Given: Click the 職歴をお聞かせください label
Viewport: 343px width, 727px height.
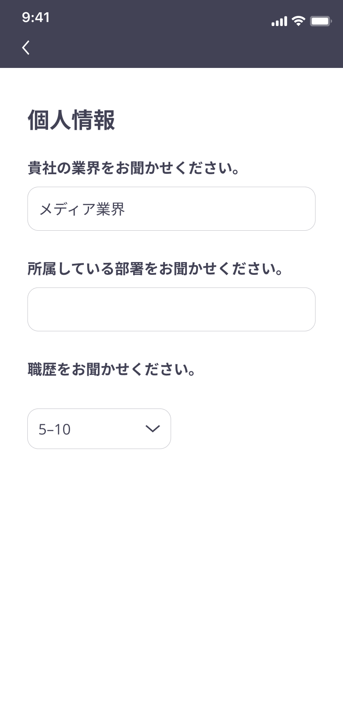Looking at the screenshot, I should click(112, 369).
